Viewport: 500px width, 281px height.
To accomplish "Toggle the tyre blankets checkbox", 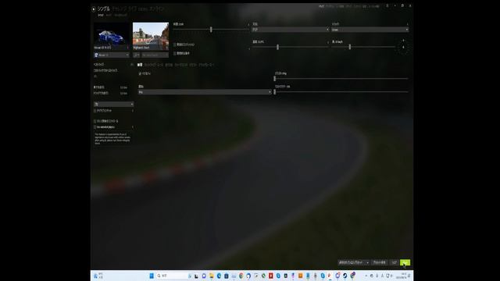I will tap(95, 111).
